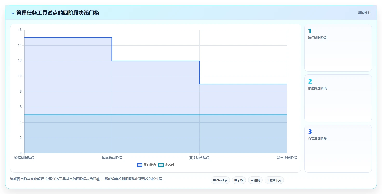Click the teal 改善后 legend color box
382x194 pixels.
161,165
